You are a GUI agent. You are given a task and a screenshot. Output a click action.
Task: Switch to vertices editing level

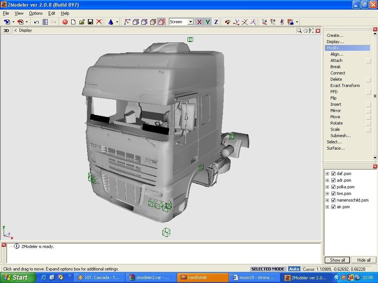[127, 22]
